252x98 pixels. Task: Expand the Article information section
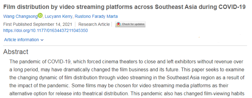(x=24, y=40)
